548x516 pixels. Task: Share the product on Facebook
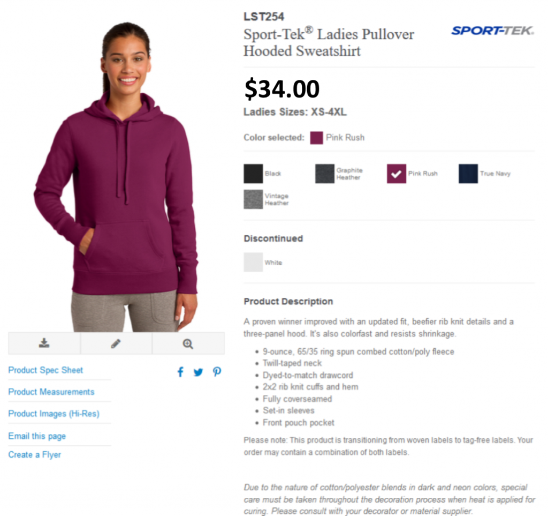[180, 372]
